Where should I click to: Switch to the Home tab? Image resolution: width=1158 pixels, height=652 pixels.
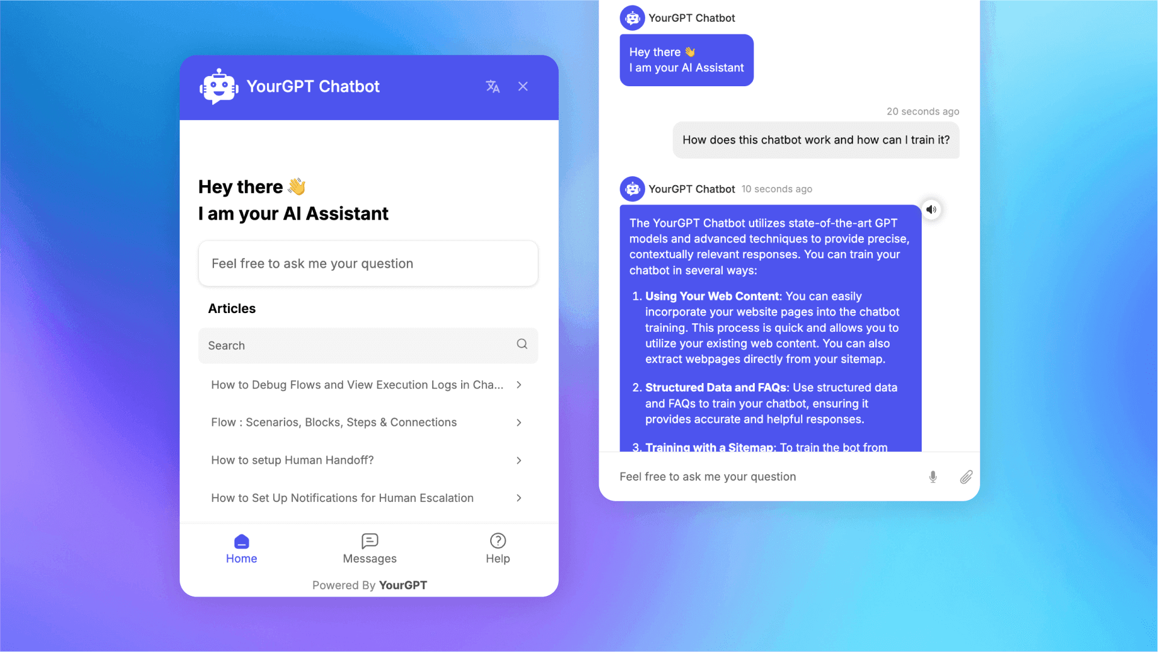point(240,548)
